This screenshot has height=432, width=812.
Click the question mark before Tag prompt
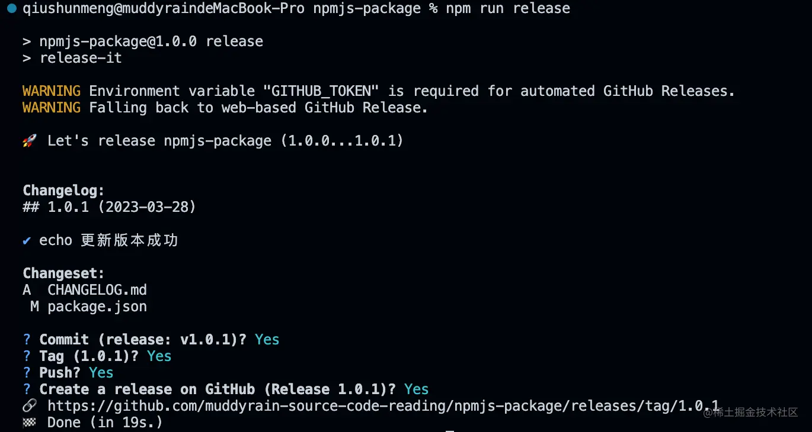click(x=27, y=356)
